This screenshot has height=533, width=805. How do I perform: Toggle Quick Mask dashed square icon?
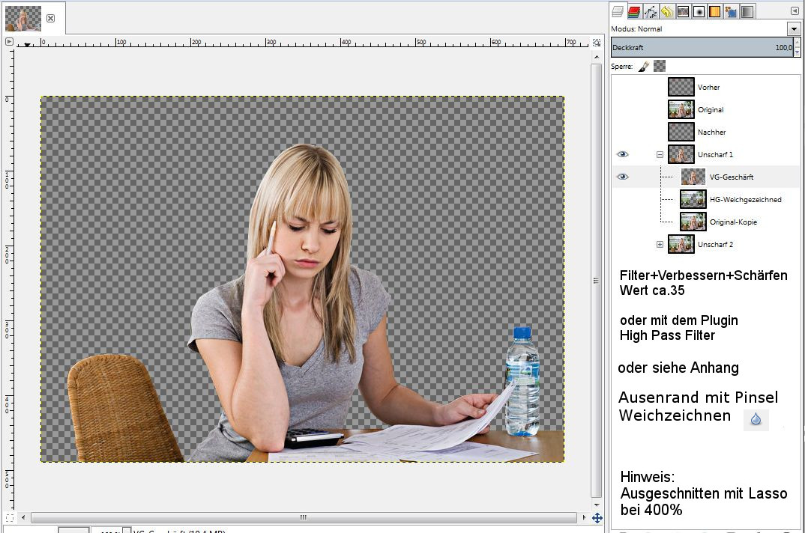tap(9, 518)
